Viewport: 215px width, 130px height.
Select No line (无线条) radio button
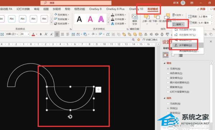coord(168,104)
